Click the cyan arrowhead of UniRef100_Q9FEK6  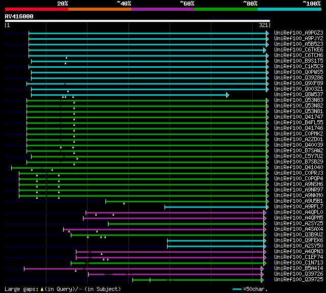[265, 241]
